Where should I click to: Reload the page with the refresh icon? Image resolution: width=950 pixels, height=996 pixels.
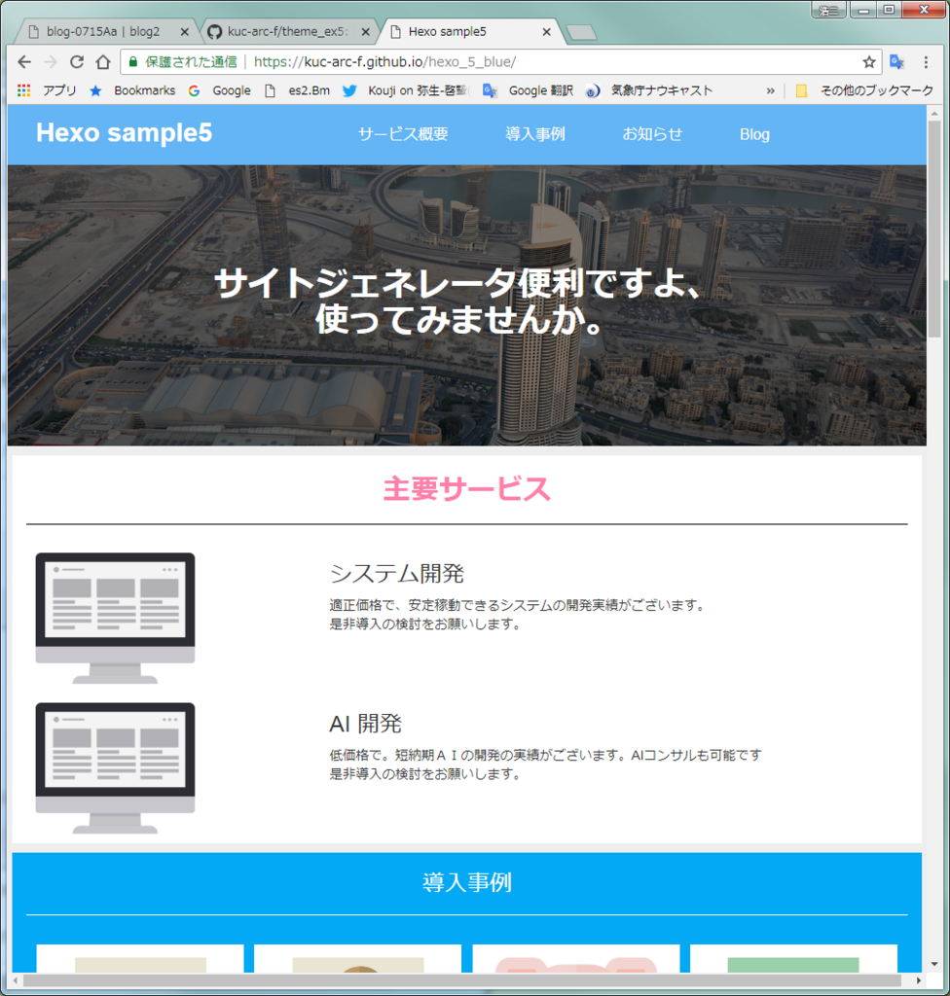click(x=77, y=61)
